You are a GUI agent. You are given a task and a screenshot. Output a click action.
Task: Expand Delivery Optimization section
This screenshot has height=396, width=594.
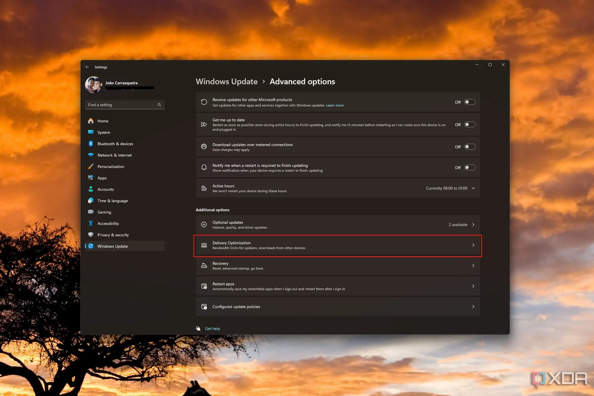pyautogui.click(x=473, y=245)
